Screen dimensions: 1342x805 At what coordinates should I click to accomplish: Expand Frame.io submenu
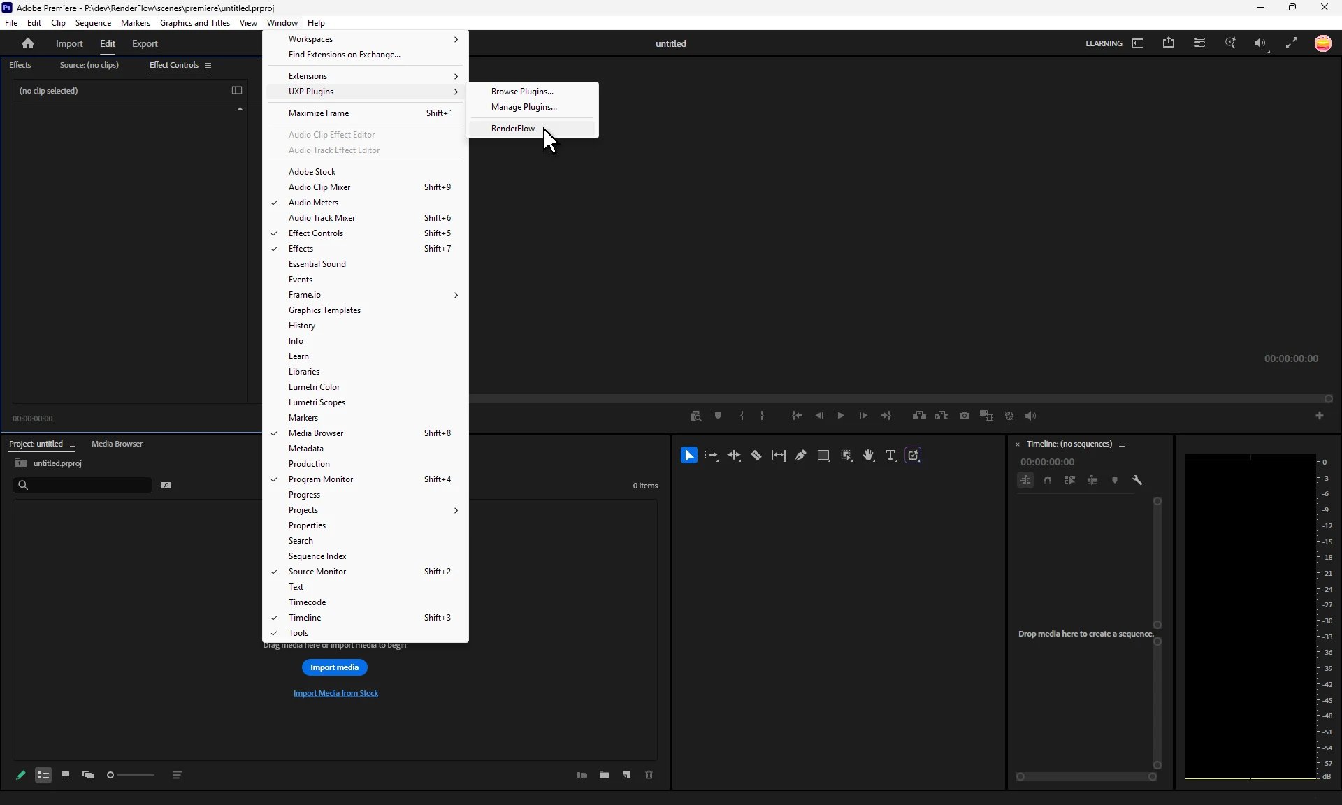click(366, 295)
